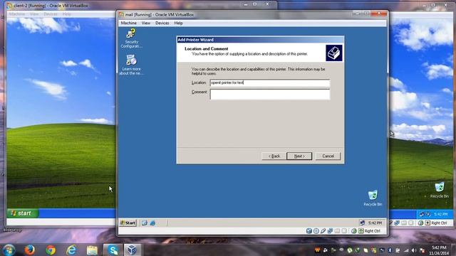Screen dimensions: 456x256
Task: Open Machine menu in mail VM window
Action: tap(128, 23)
